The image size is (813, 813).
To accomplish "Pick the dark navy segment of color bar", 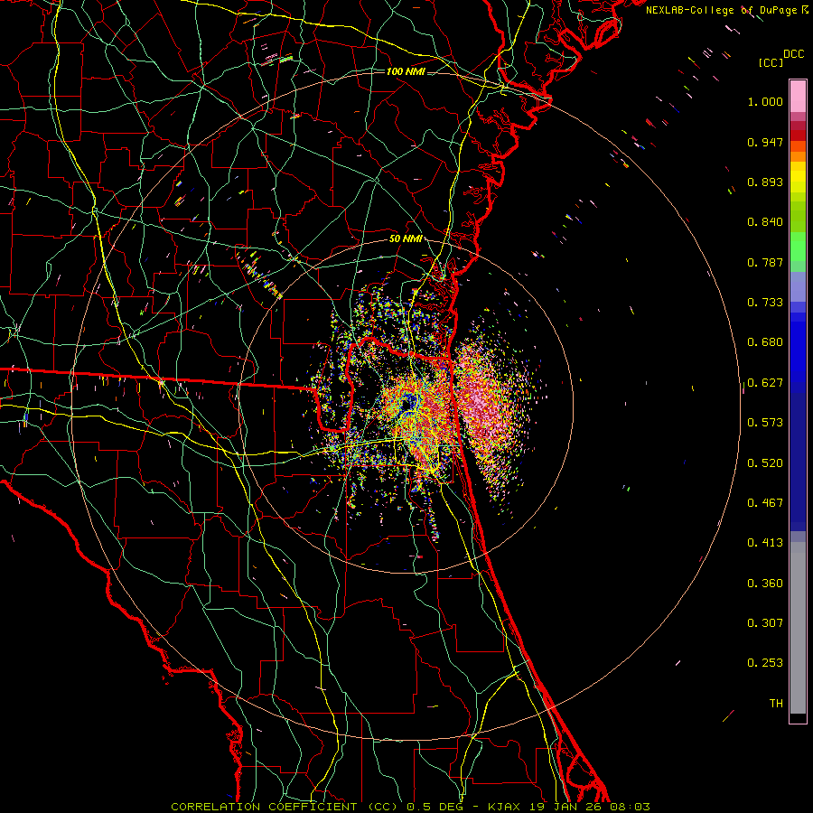I will coord(798,456).
